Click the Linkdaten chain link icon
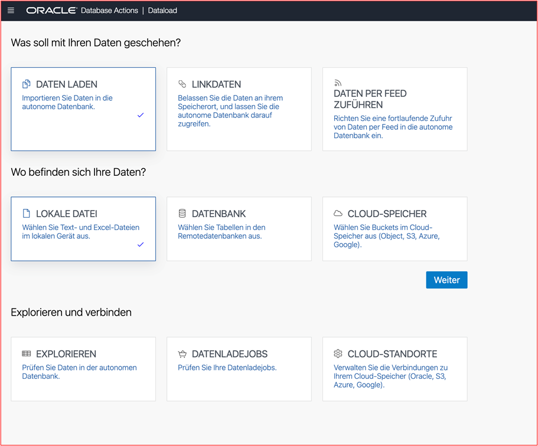 pos(182,84)
